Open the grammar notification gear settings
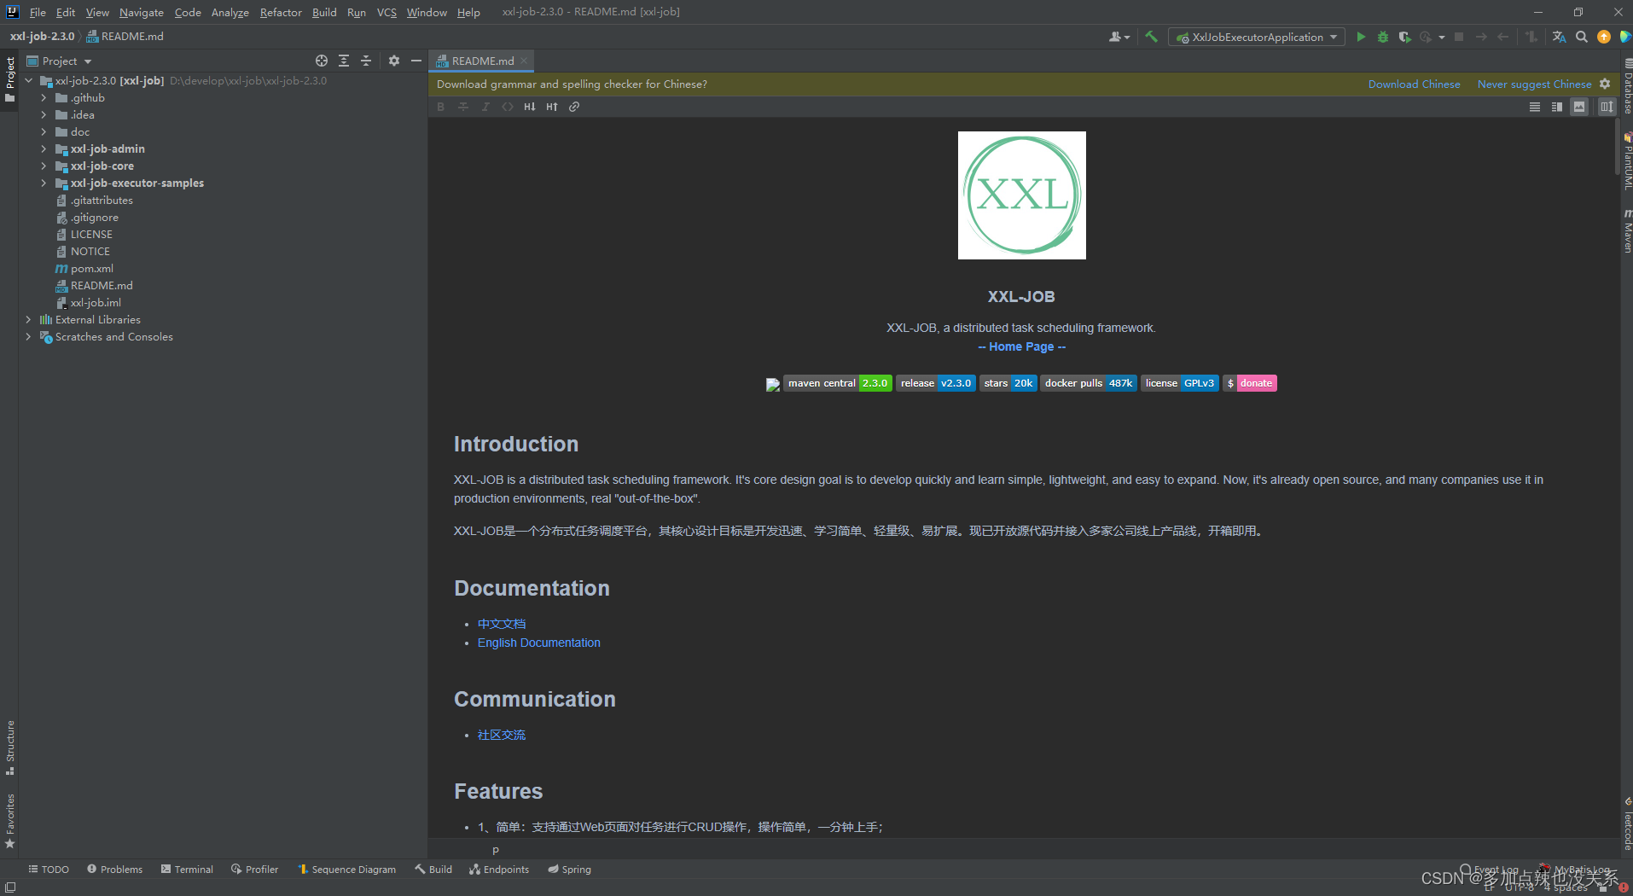Viewport: 1633px width, 896px height. pos(1605,84)
